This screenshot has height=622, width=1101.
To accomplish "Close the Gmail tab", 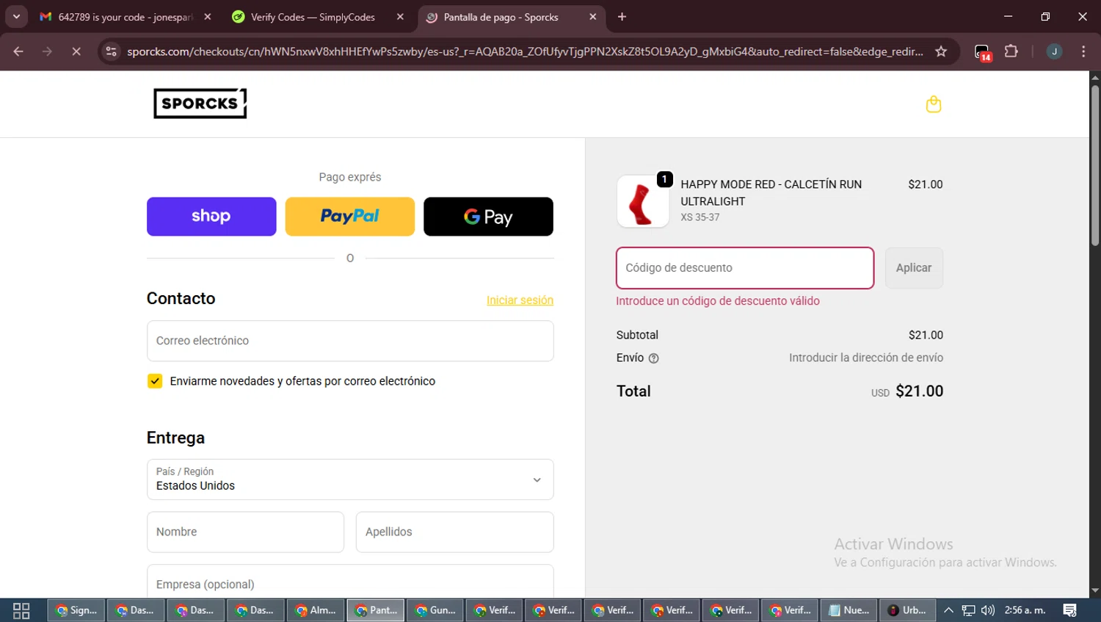I will [208, 17].
